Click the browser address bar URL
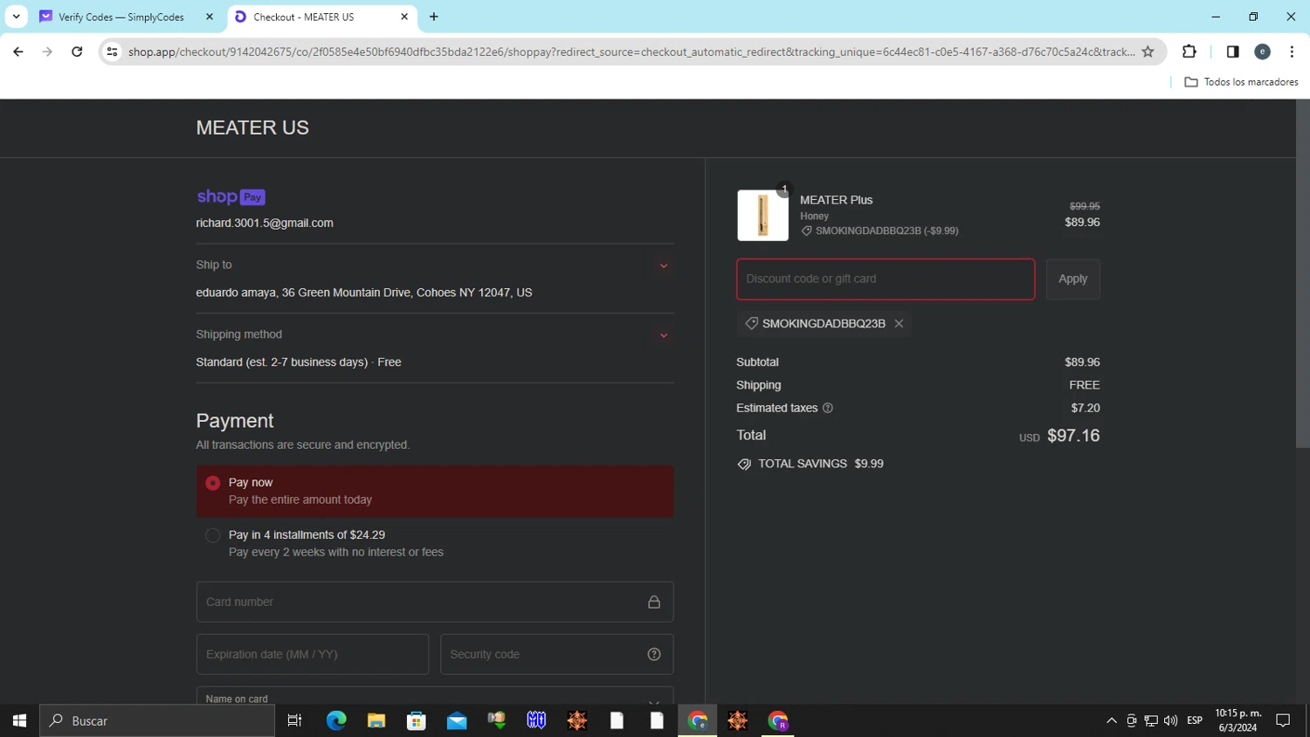 coord(631,52)
